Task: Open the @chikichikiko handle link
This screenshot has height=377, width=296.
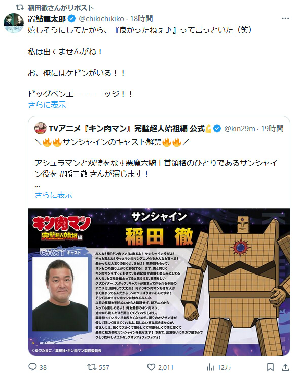Action: coord(101,18)
